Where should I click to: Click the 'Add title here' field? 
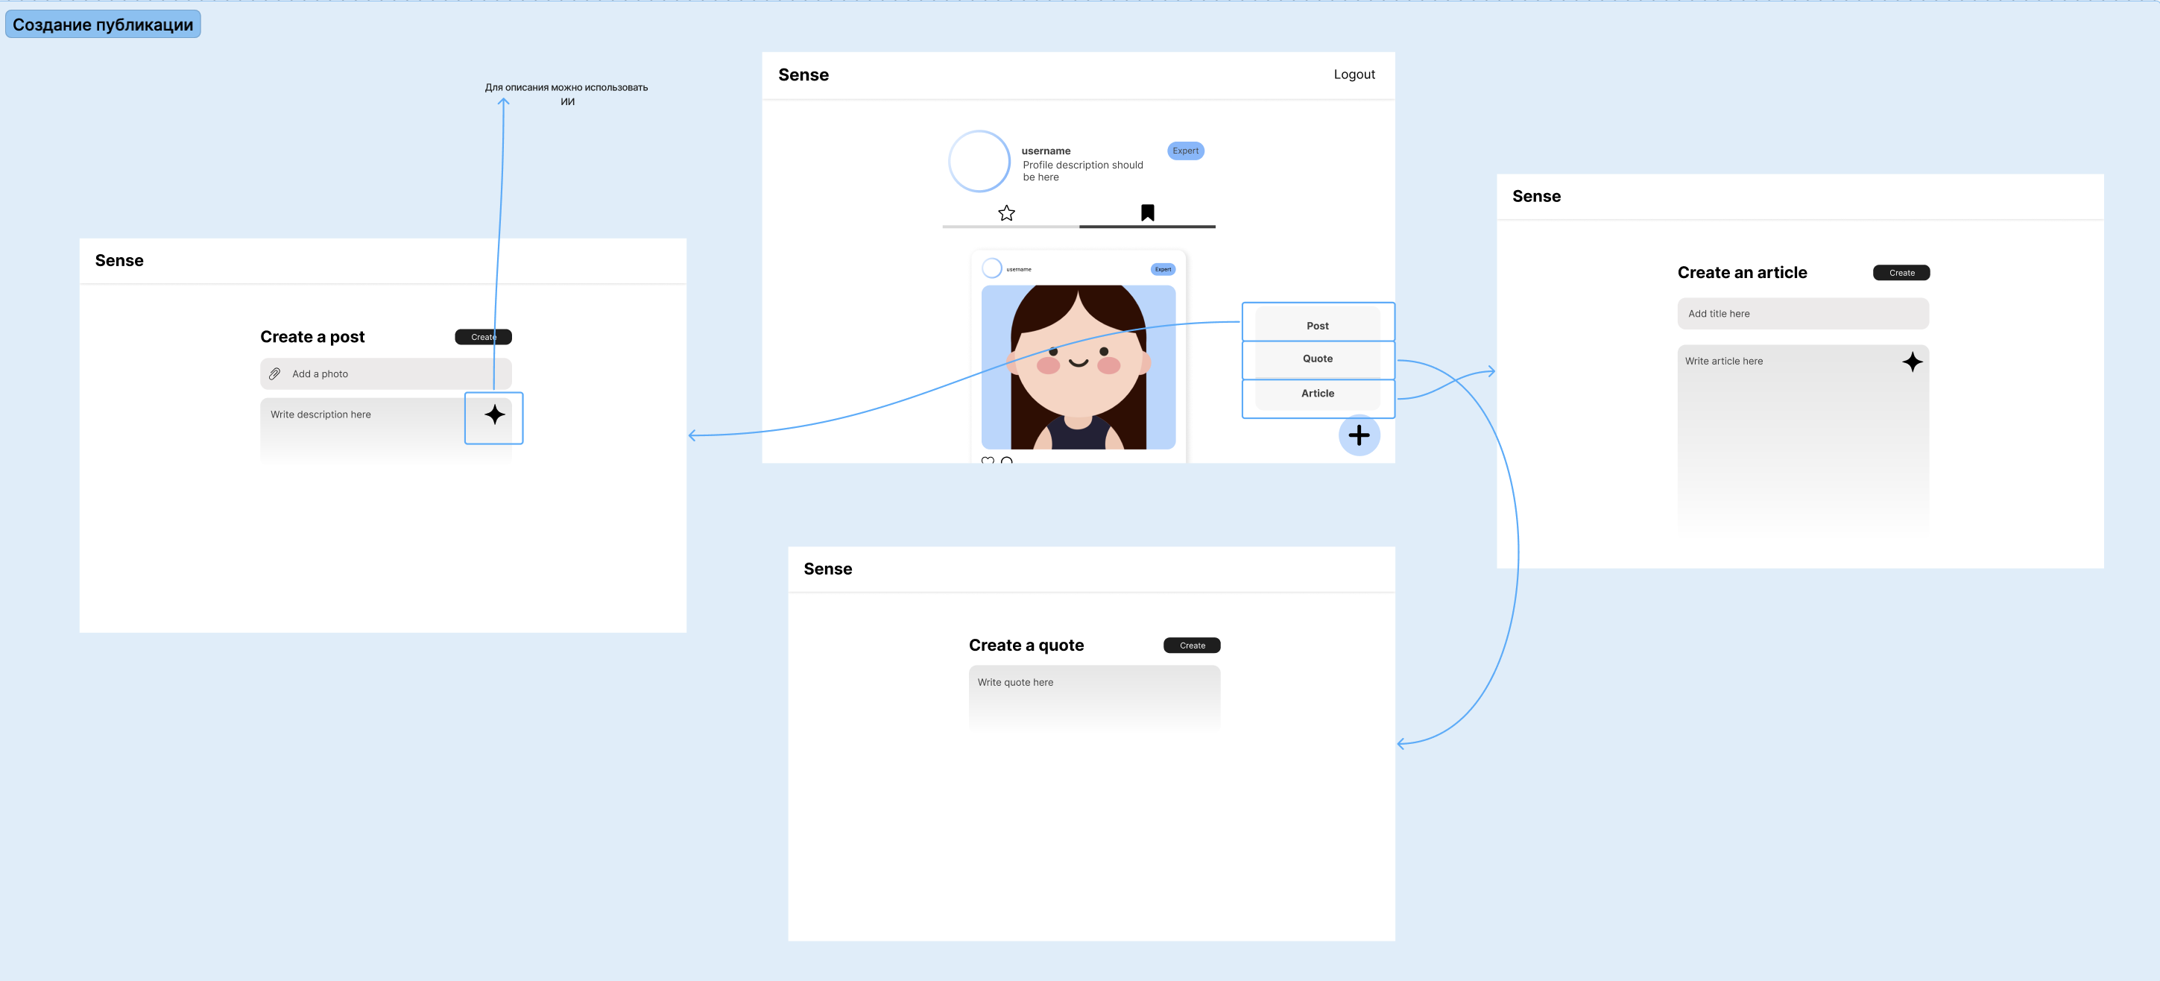(1803, 314)
